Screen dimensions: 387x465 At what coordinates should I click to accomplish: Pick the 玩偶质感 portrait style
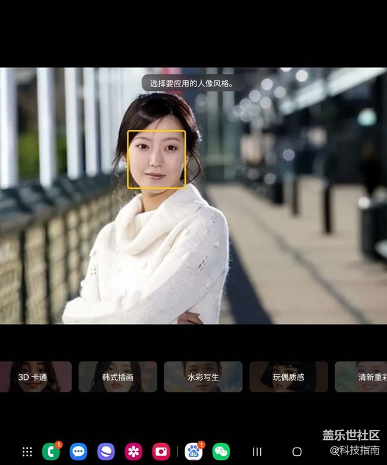pos(288,377)
